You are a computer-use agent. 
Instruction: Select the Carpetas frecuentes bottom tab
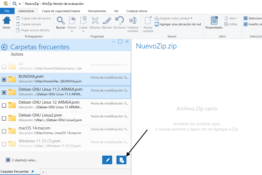click(x=15, y=171)
